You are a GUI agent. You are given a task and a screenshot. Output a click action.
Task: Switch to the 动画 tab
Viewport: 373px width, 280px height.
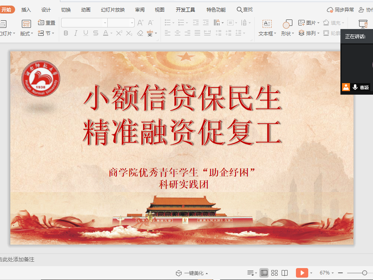click(x=86, y=10)
